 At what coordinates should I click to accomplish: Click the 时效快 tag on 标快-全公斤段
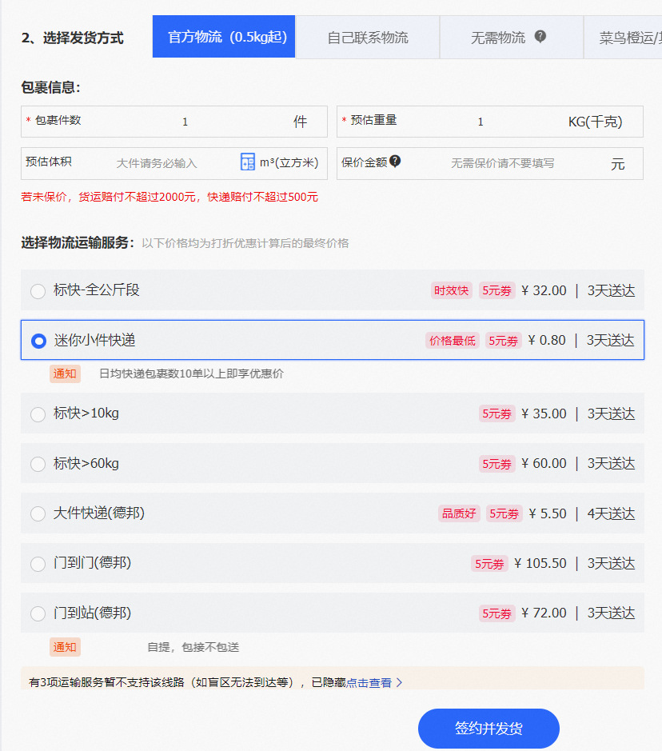point(452,290)
